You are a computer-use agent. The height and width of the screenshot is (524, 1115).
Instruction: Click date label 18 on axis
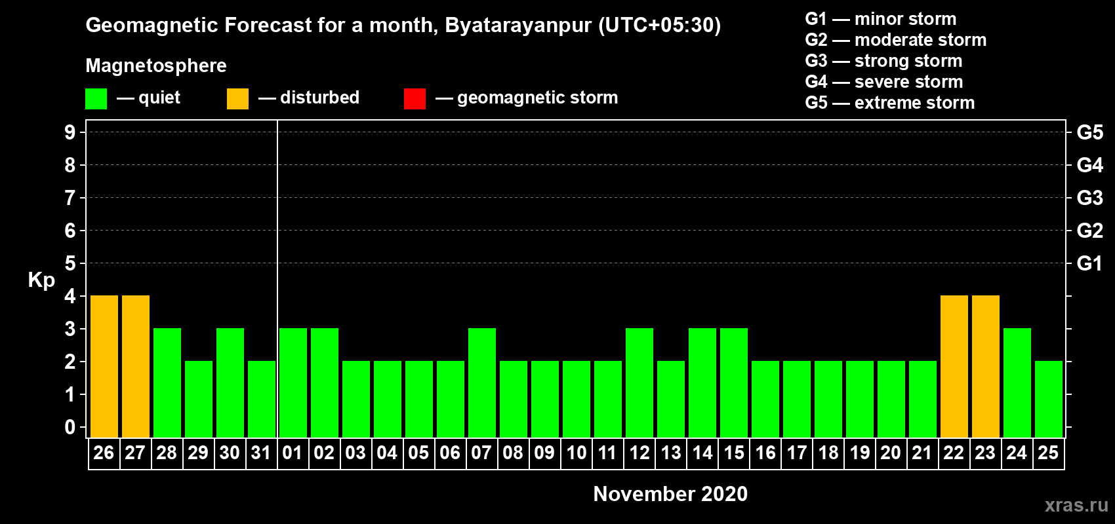pyautogui.click(x=828, y=453)
